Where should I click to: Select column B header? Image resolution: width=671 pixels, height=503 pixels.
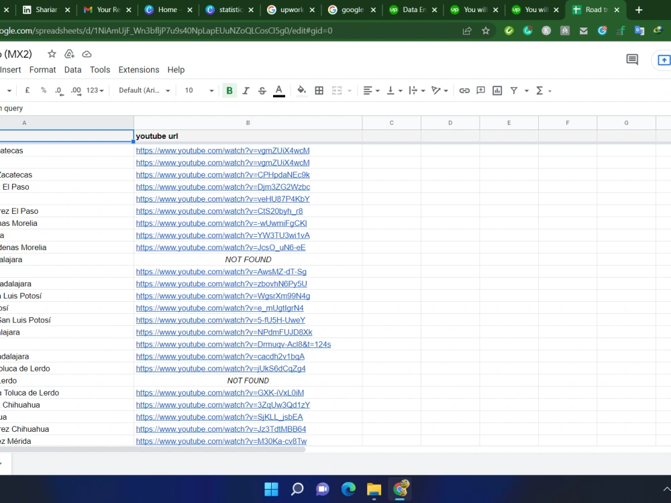click(248, 123)
